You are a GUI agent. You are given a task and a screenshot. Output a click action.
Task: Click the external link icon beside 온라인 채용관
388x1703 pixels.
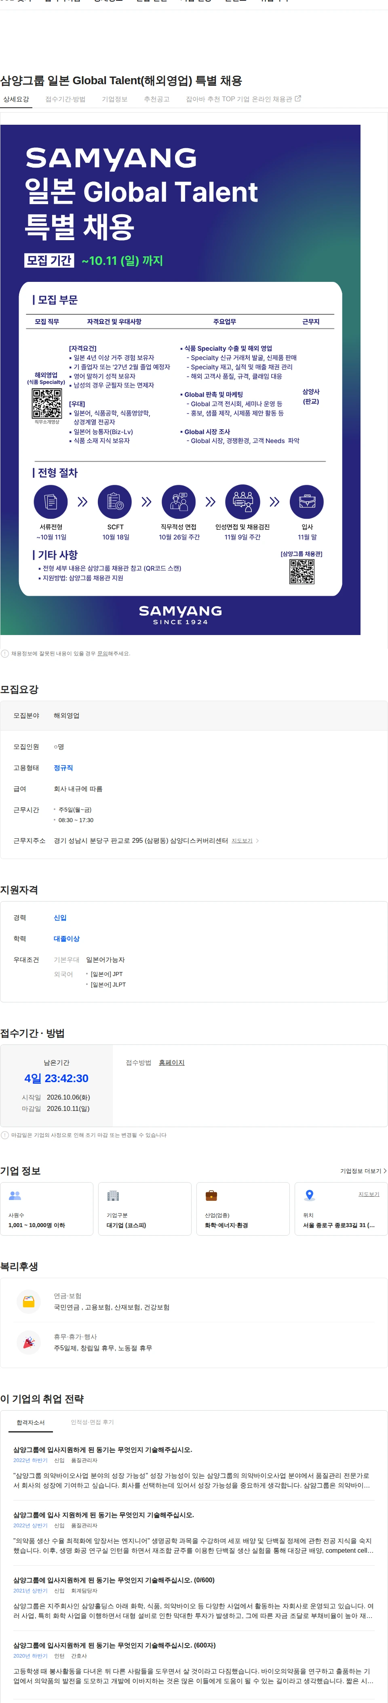(297, 98)
